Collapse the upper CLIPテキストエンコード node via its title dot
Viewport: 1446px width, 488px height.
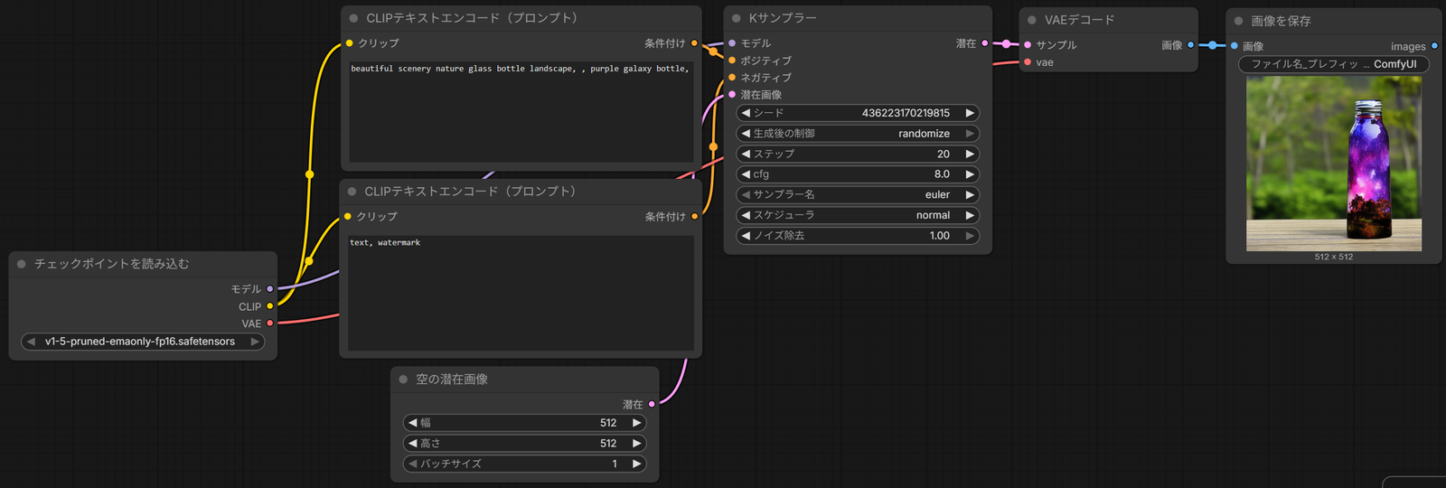[x=353, y=18]
